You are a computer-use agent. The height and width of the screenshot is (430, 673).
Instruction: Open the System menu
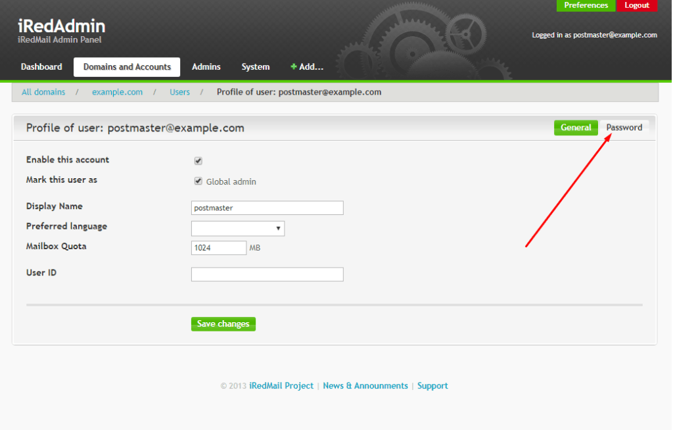(x=255, y=67)
